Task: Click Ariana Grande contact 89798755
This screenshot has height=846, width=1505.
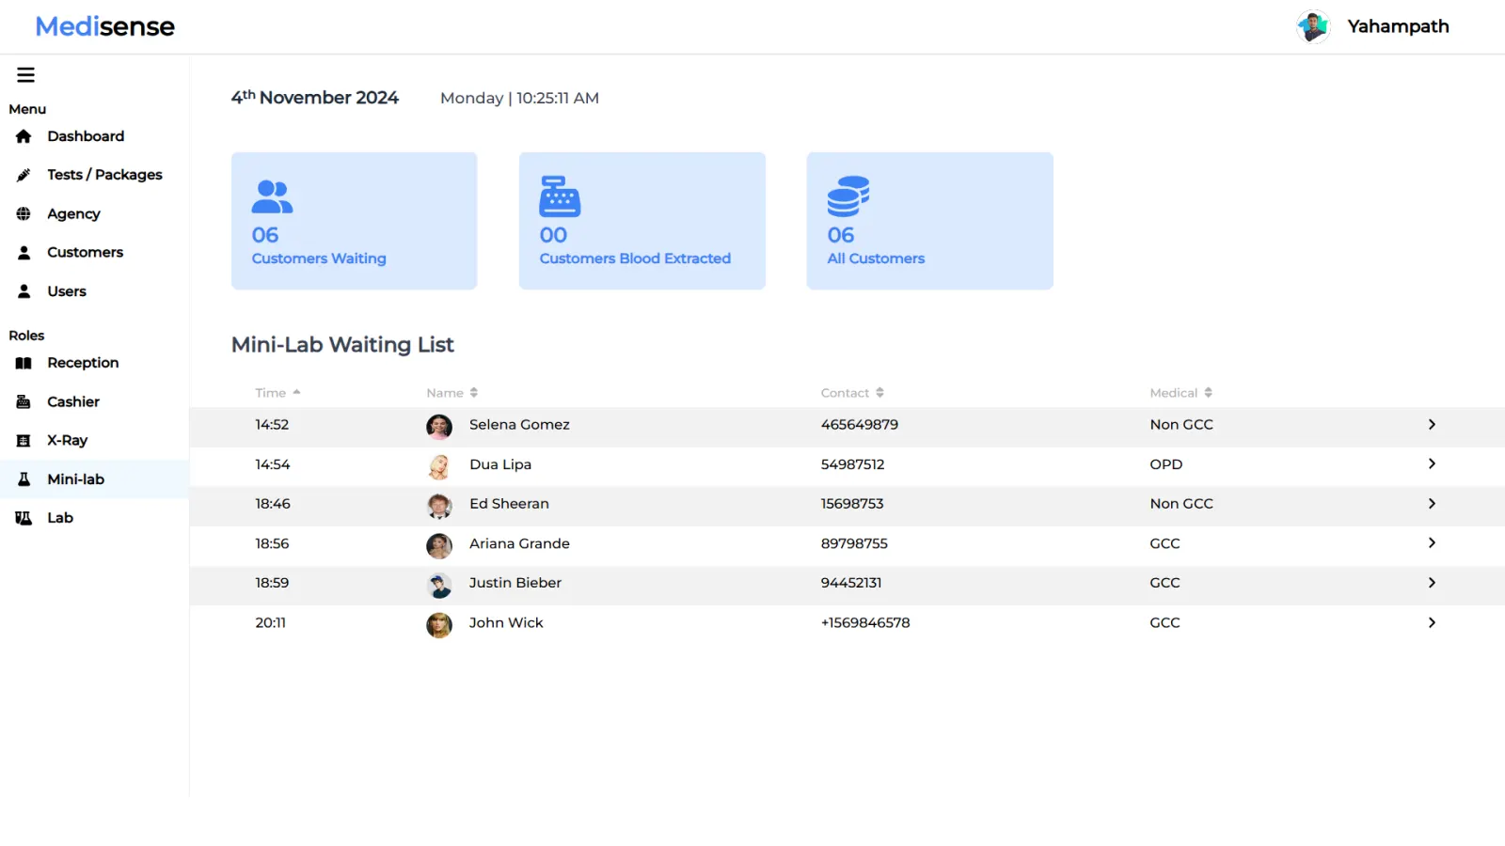Action: [854, 543]
